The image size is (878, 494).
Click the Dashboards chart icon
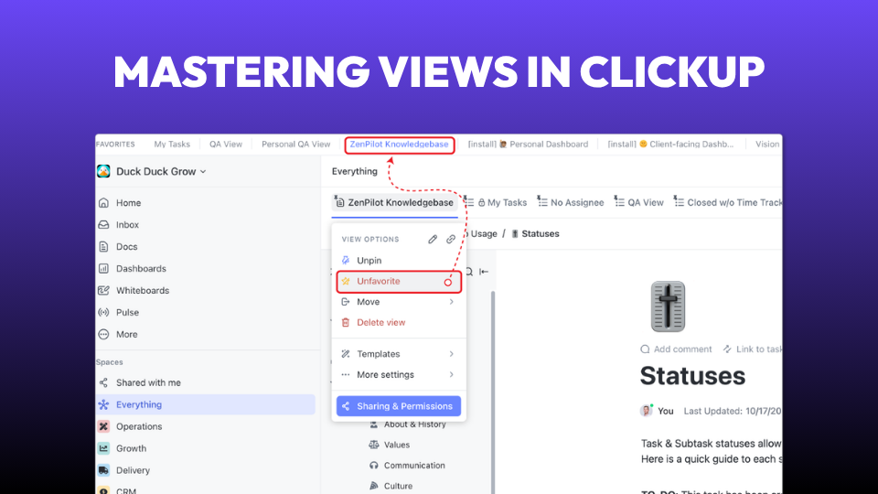103,268
